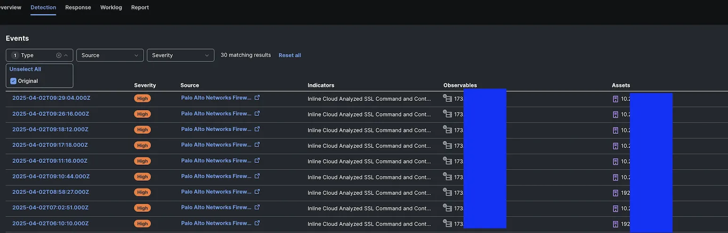
Task: Click asset device icon in 06:10:10 row
Action: pyautogui.click(x=615, y=224)
